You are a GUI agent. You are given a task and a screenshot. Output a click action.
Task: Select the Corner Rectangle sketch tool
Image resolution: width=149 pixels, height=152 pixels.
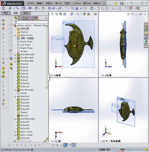click(x=23, y=8)
